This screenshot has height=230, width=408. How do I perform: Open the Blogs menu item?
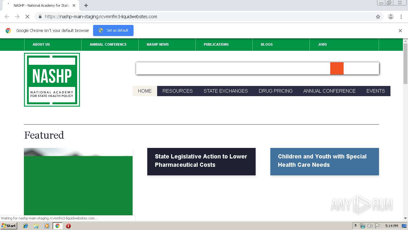coord(267,44)
